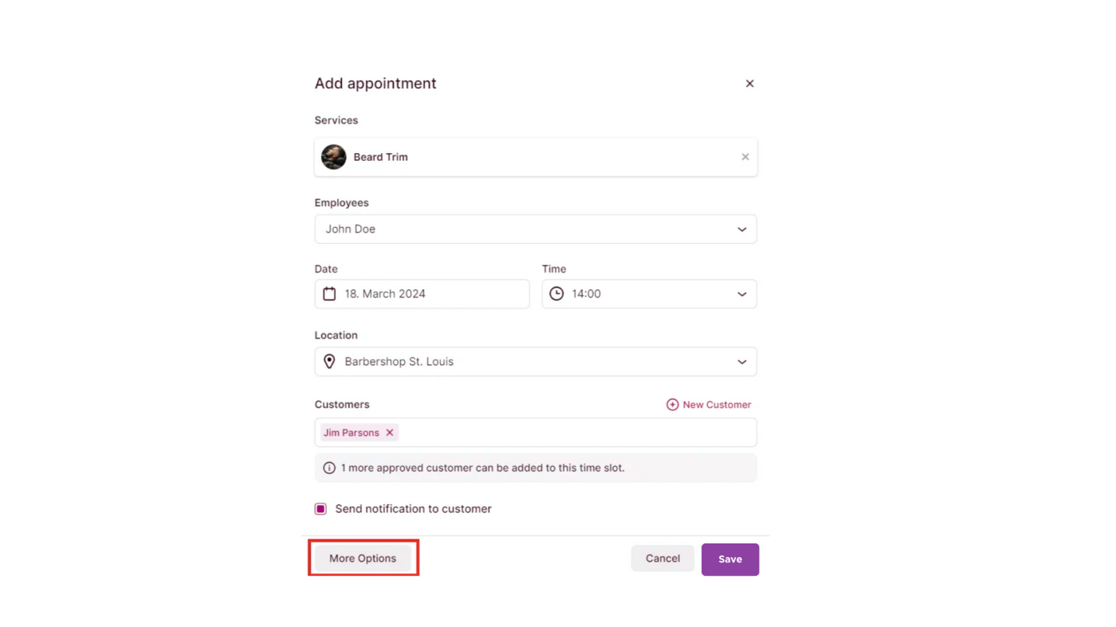Image resolution: width=1116 pixels, height=627 pixels.
Task: Click the location pin icon
Action: coord(329,362)
